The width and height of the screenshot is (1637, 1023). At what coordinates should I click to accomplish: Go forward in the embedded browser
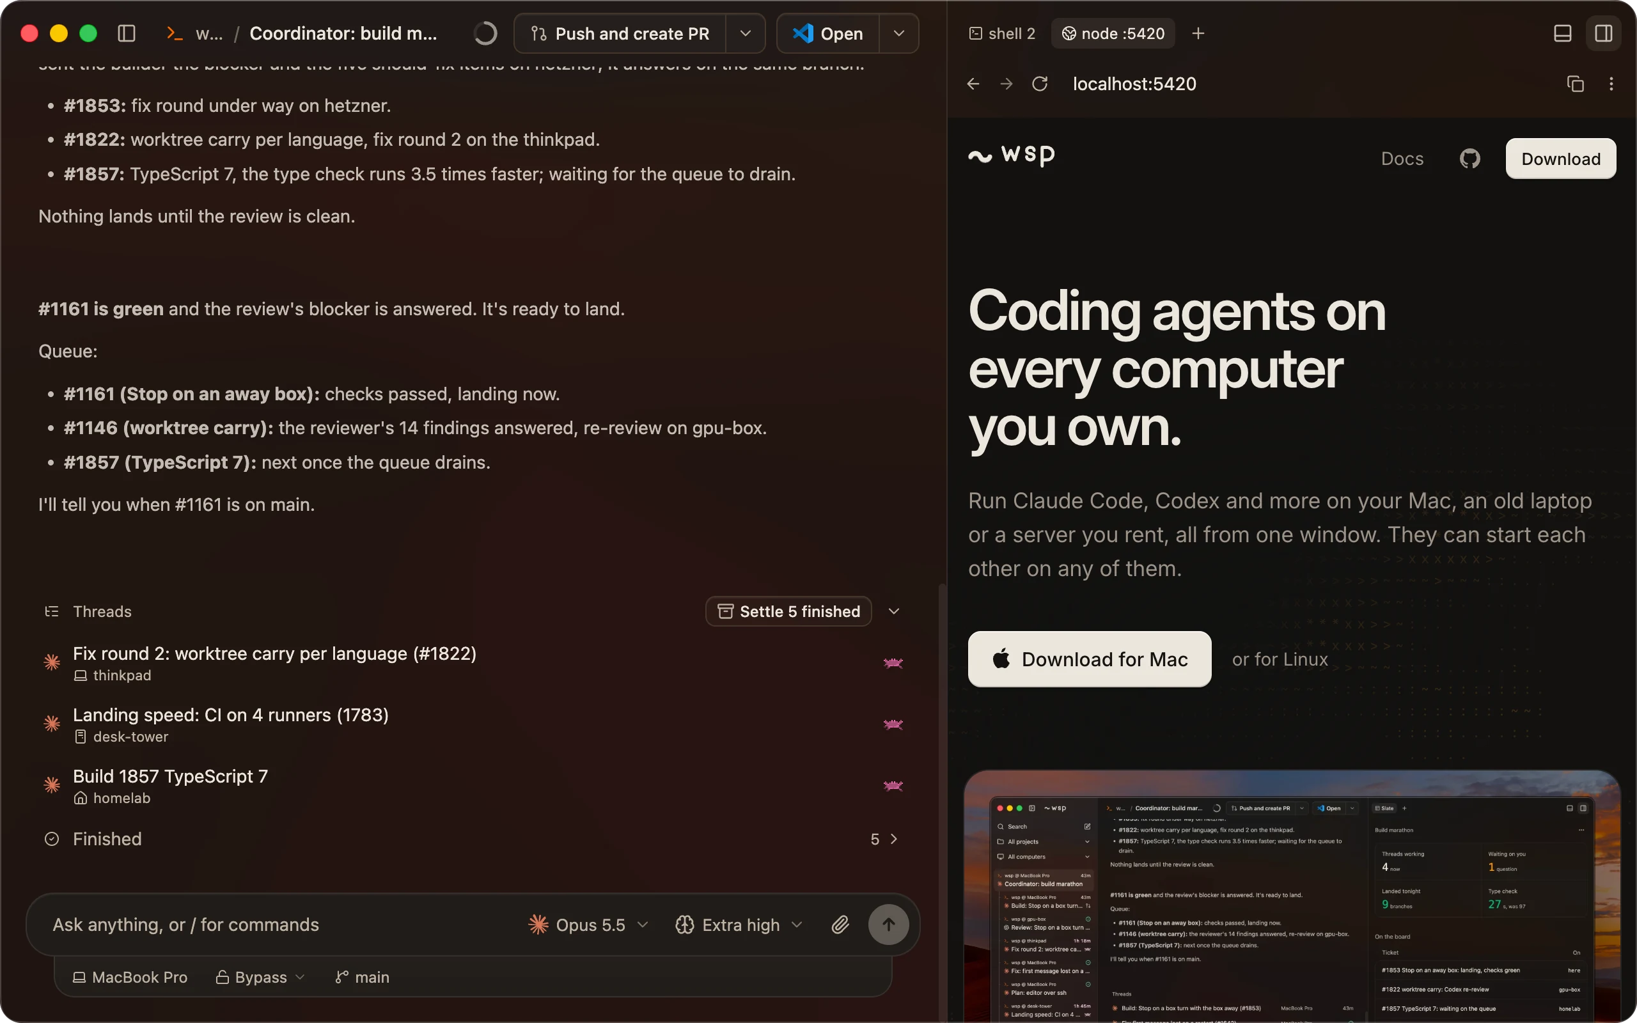click(1006, 84)
